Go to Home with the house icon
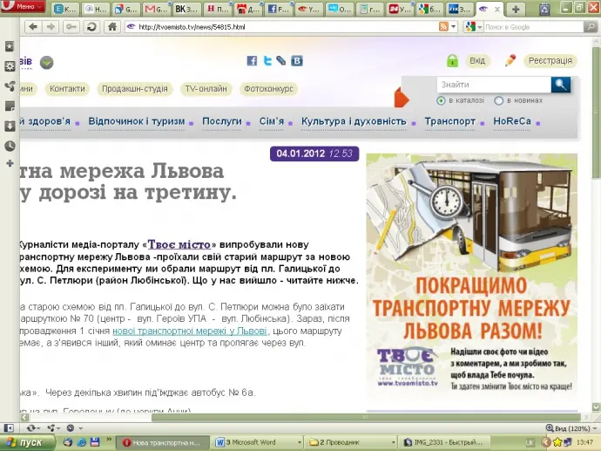 coord(112,27)
